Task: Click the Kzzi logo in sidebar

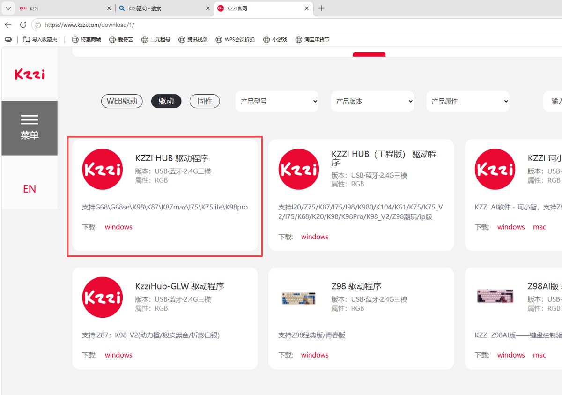Action: [x=30, y=74]
